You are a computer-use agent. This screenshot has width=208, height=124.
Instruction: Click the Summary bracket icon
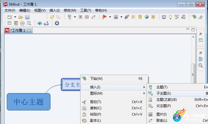87,17
